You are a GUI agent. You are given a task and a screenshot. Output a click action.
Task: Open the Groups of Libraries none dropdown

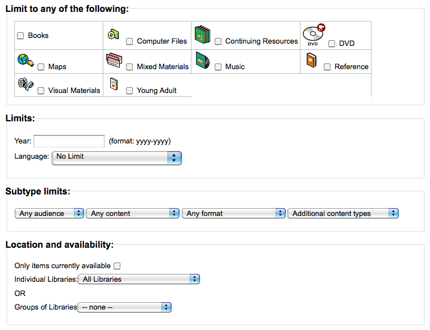124,307
